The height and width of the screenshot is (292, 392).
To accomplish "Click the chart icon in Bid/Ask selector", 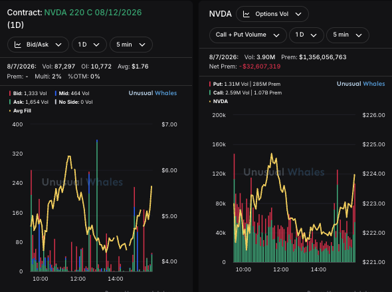I will pos(17,45).
